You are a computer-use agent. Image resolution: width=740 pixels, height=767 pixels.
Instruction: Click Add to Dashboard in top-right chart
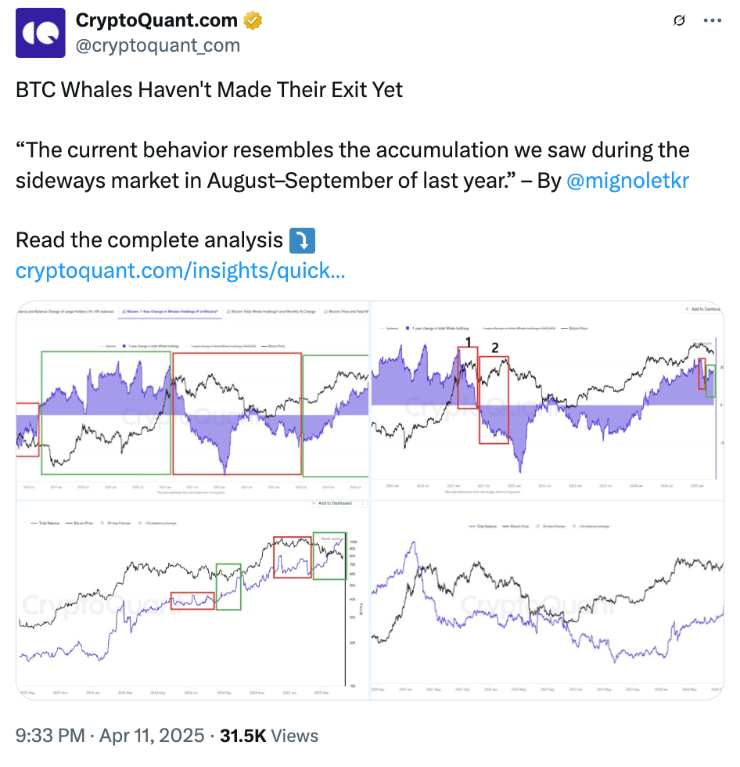click(x=702, y=310)
